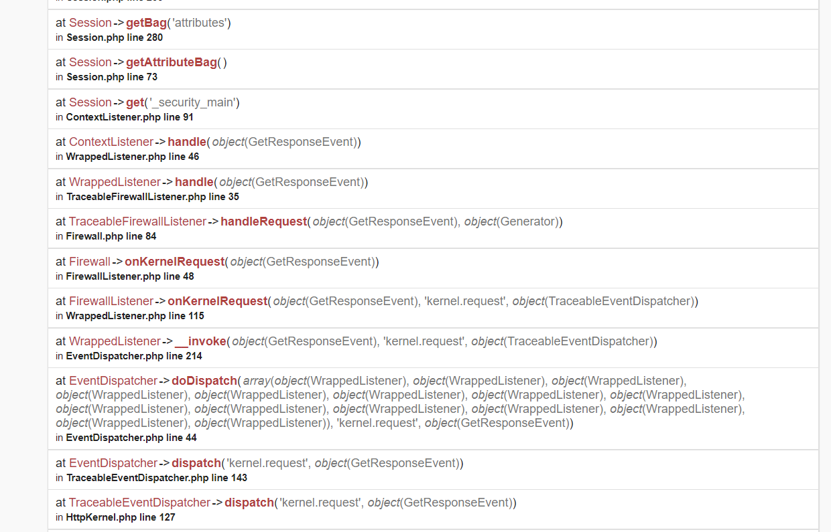The width and height of the screenshot is (831, 532).
Task: Click handle method of WrappedListener
Action: coord(194,182)
